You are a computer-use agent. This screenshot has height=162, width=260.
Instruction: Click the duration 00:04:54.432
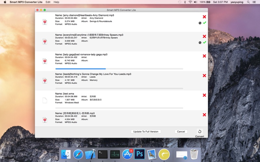(x=71, y=57)
